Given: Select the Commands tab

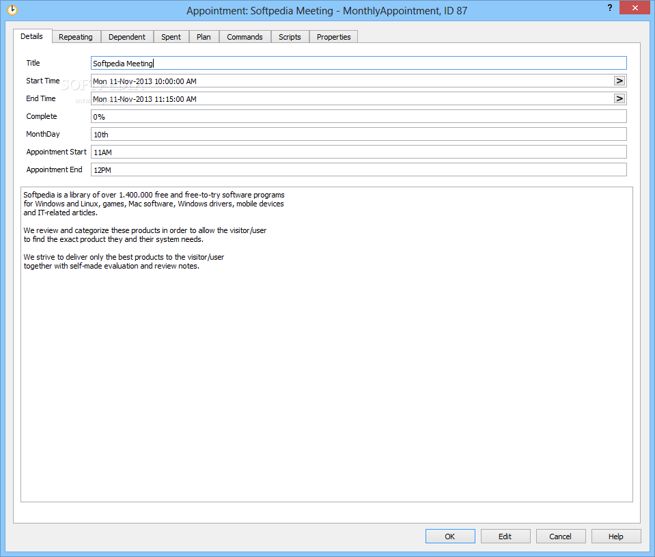Looking at the screenshot, I should [245, 37].
